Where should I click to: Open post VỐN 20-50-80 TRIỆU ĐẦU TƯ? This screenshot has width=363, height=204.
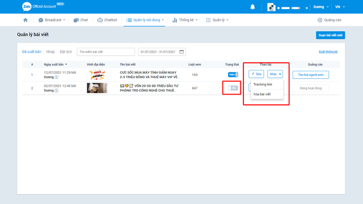coord(149,88)
